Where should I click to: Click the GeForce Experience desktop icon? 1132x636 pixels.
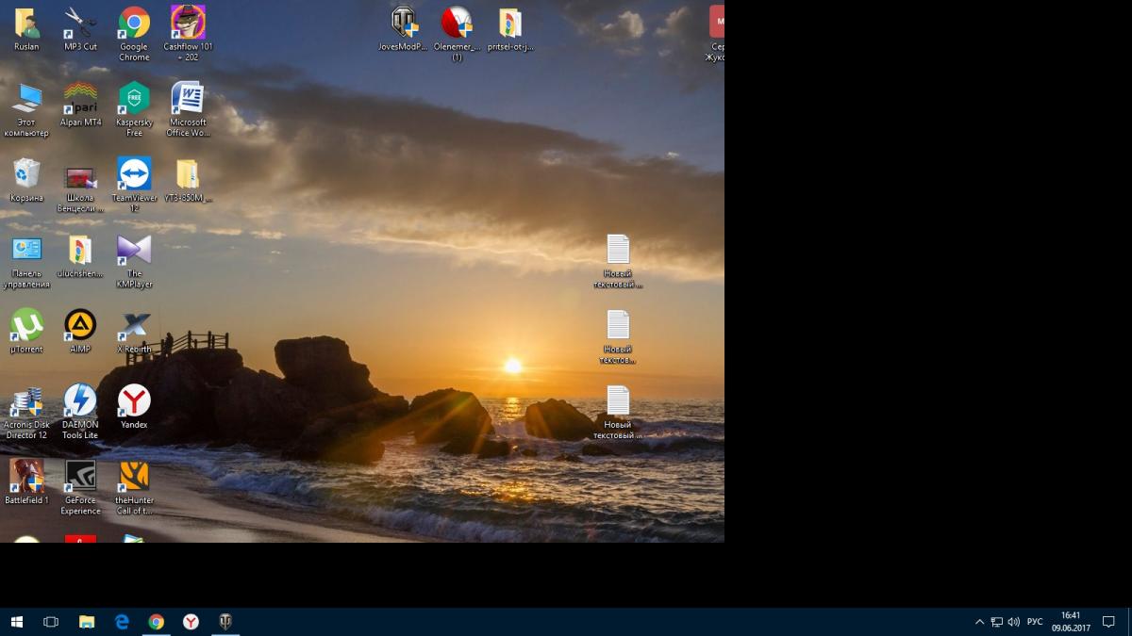click(x=80, y=477)
